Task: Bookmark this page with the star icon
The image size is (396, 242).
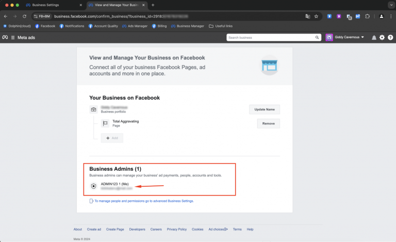Action: pos(316,16)
